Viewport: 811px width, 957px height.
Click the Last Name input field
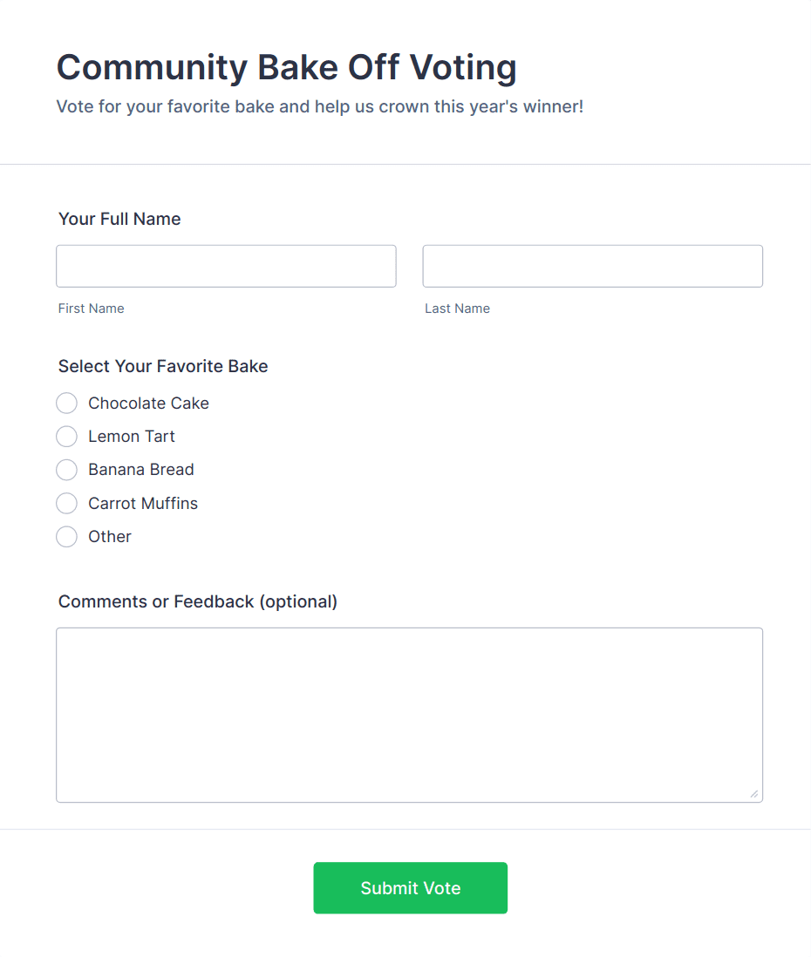592,266
